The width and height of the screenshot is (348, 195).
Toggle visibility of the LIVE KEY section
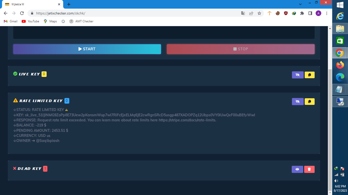click(298, 75)
